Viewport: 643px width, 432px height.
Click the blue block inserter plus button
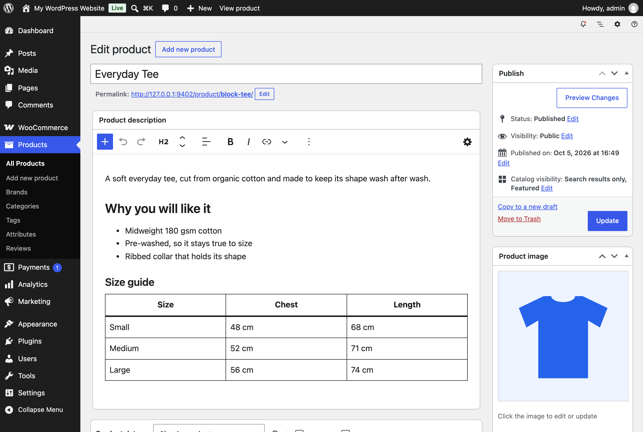pyautogui.click(x=105, y=142)
